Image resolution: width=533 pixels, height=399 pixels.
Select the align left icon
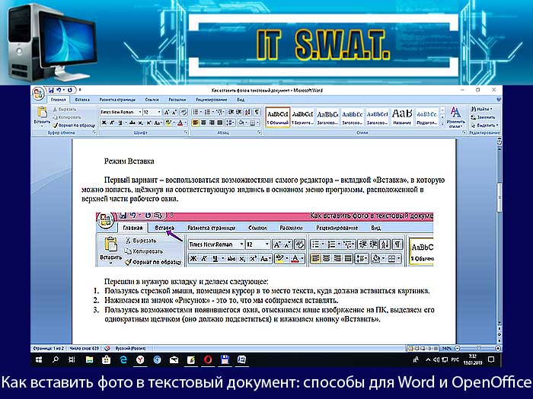tap(196, 123)
